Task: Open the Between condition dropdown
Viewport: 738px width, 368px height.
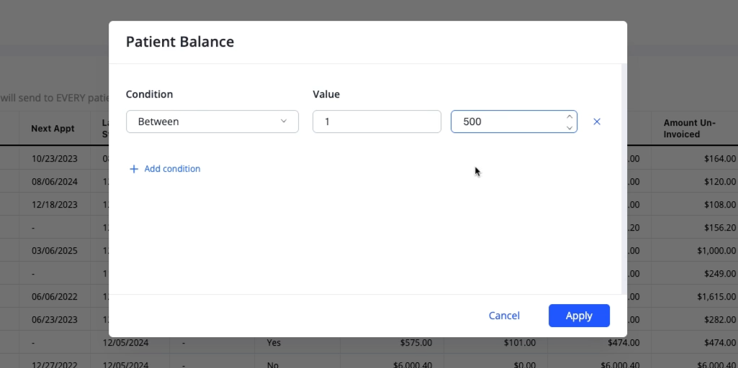Action: click(x=212, y=121)
